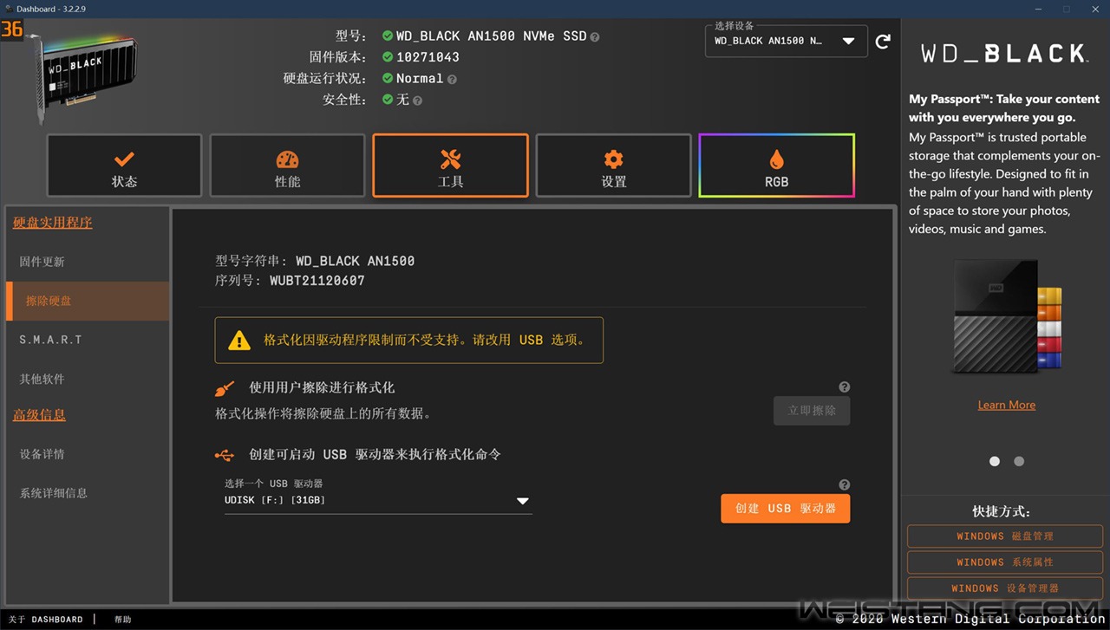Click the My Passport product image
Screen dimensions: 1110x630
(x=1007, y=316)
